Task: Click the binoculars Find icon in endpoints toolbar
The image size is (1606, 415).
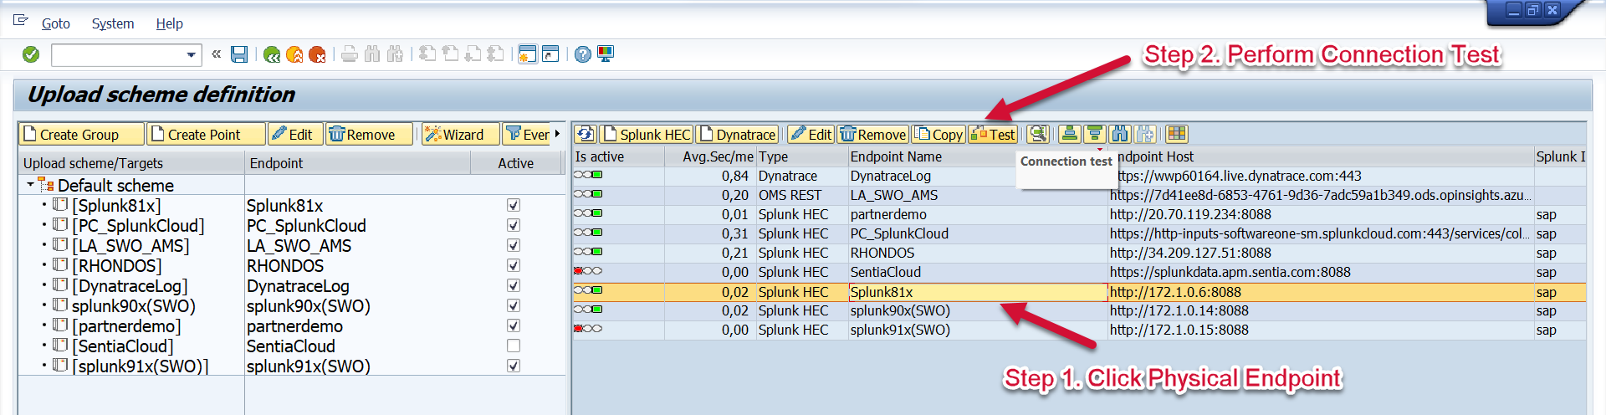Action: tap(1120, 134)
